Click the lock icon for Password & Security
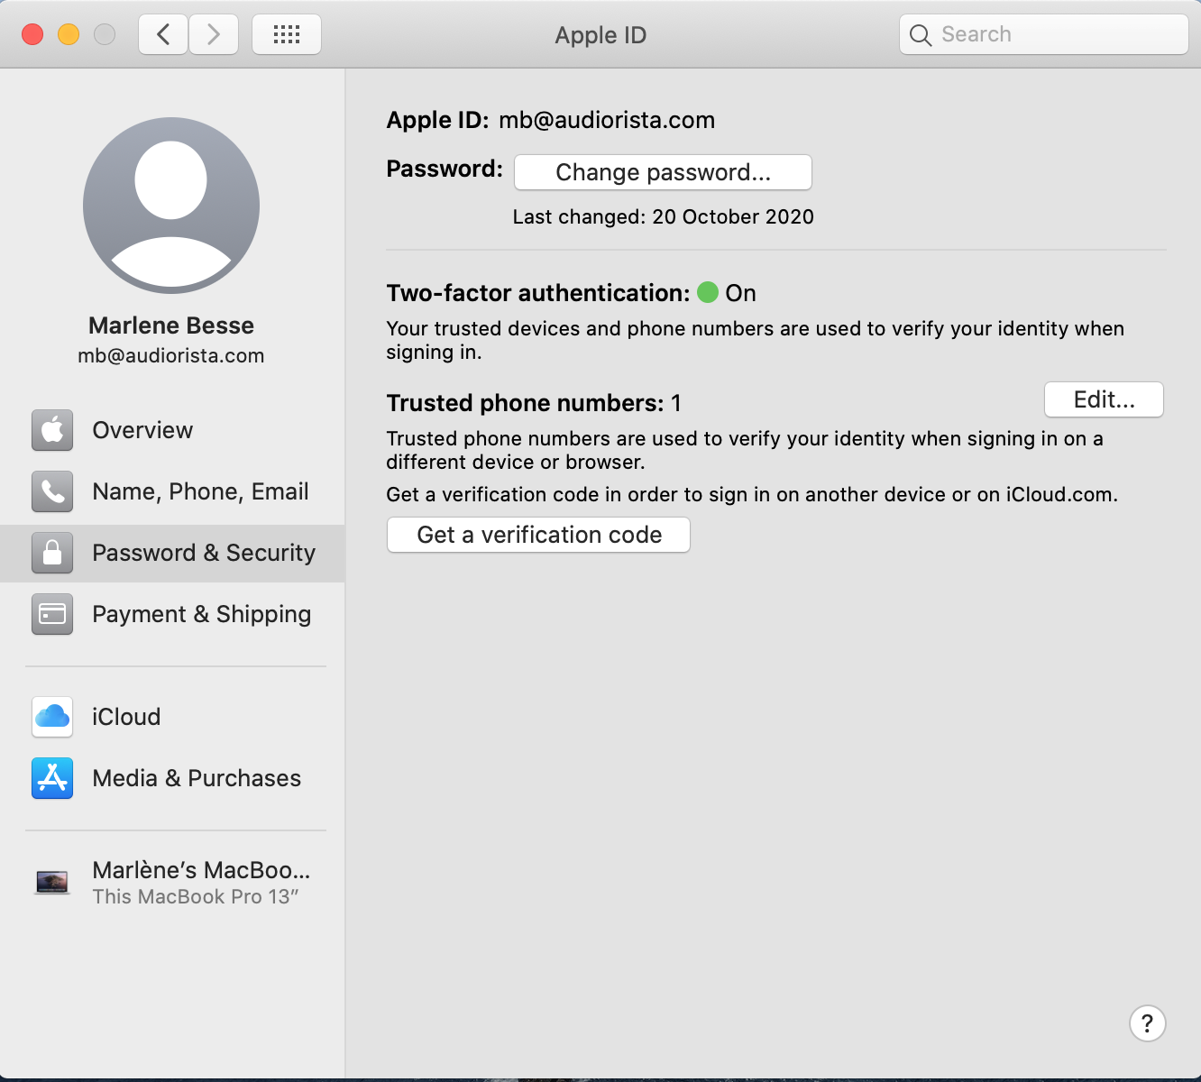The width and height of the screenshot is (1201, 1082). coord(52,553)
